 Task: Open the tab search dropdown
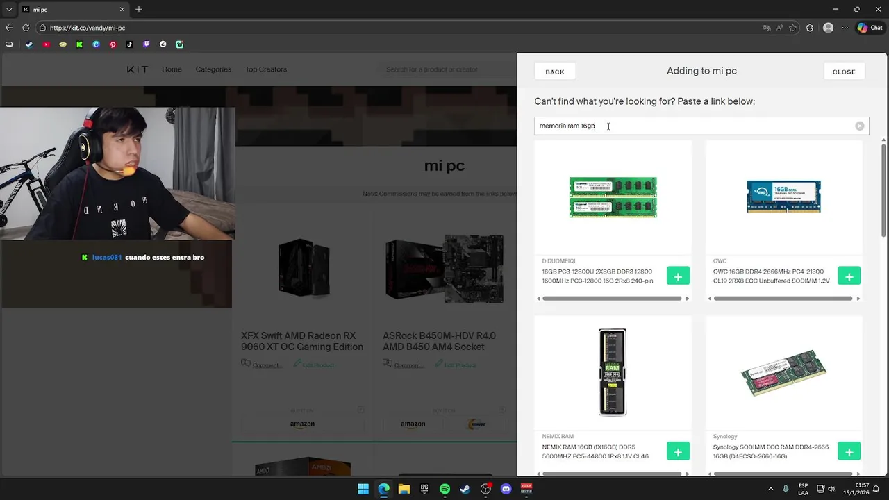(x=9, y=9)
